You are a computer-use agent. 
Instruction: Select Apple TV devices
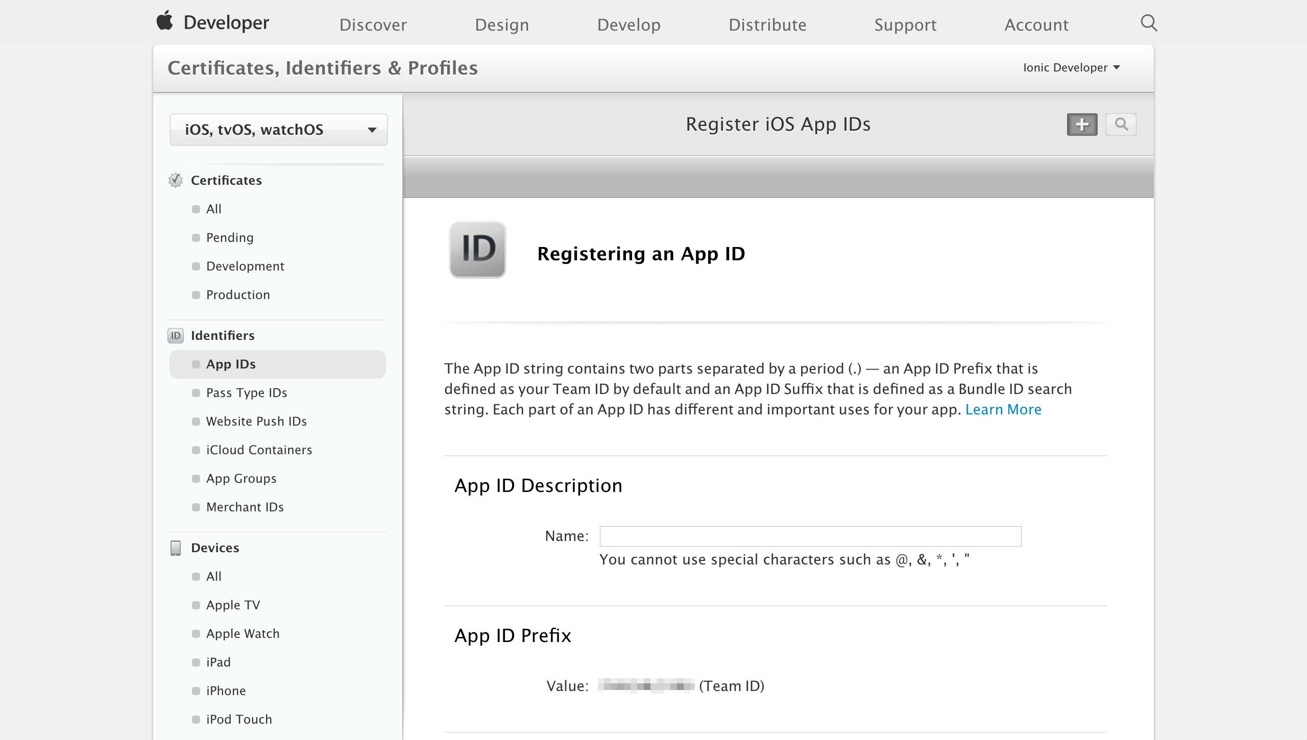point(233,605)
